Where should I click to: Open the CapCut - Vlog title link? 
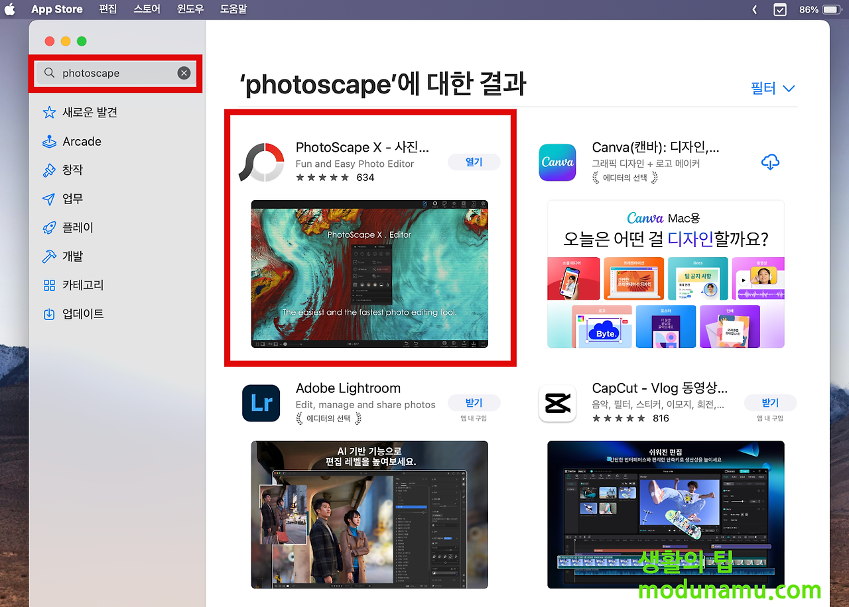tap(659, 388)
